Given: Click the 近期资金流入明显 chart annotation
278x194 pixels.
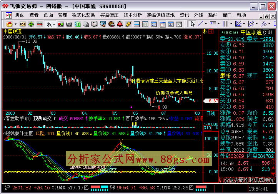Looking at the screenshot, I should [x=174, y=93].
